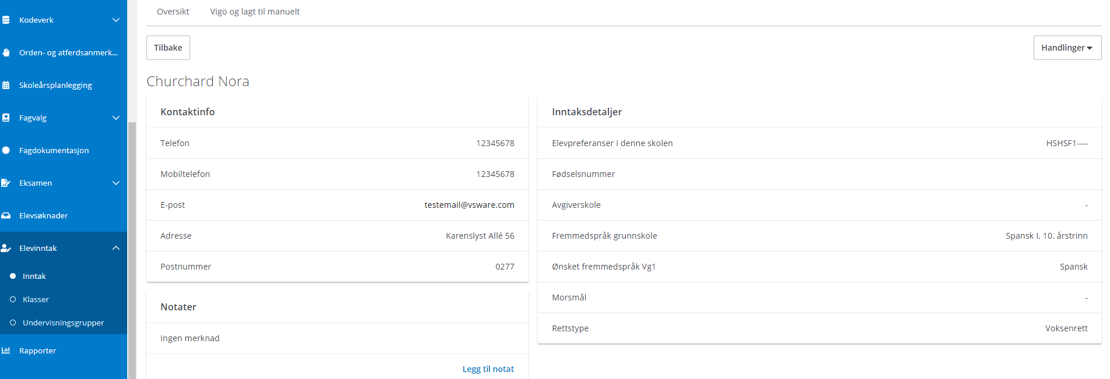Image resolution: width=1110 pixels, height=379 pixels.
Task: Click the Kodeverk database icon
Action: 6,20
